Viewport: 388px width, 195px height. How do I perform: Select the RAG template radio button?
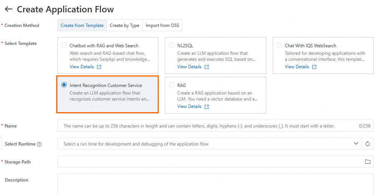[x=172, y=85]
